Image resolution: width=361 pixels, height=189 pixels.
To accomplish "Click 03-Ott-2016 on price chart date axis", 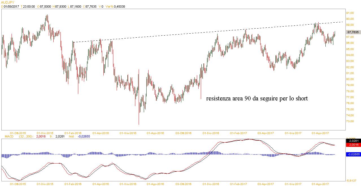I will pyautogui.click(x=184, y=133).
